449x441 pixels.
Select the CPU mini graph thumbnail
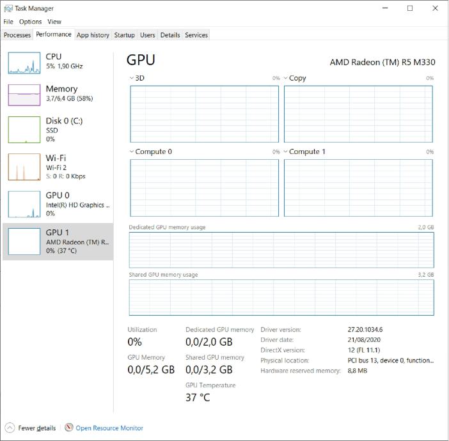24,63
